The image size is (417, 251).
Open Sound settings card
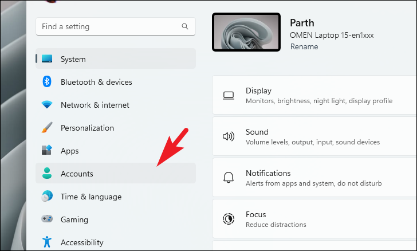314,136
